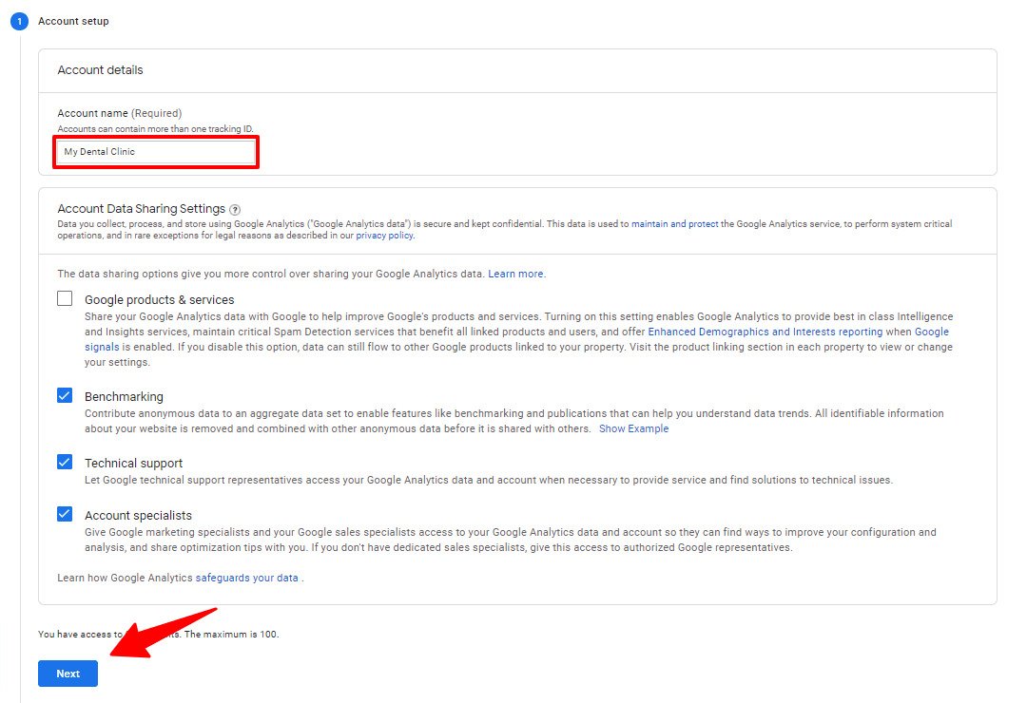The image size is (1027, 703).
Task: Click the 'Technical support' label text
Action: pyautogui.click(x=133, y=463)
